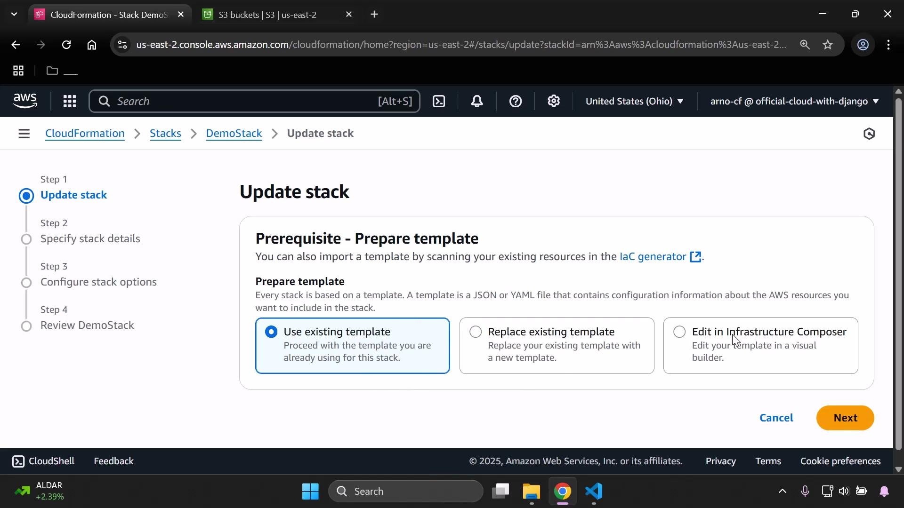Image resolution: width=904 pixels, height=508 pixels.
Task: Open the AWS help question-mark menu
Action: pyautogui.click(x=516, y=101)
